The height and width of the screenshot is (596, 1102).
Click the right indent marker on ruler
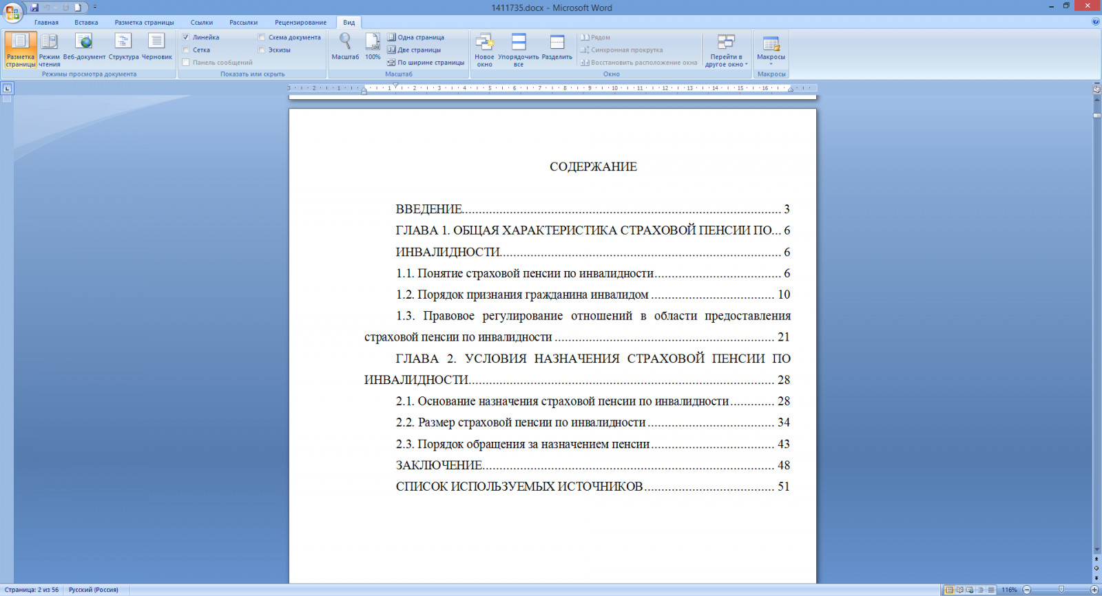click(x=791, y=90)
